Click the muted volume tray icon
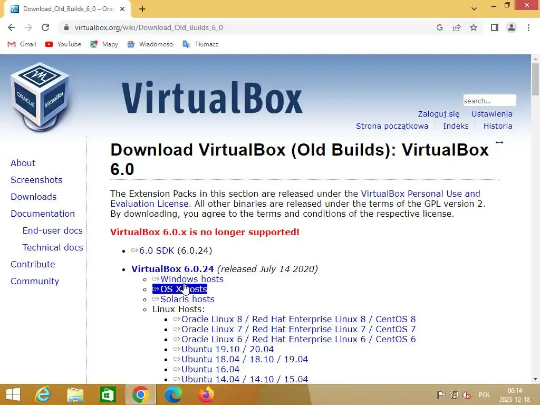This screenshot has height=405, width=540. pyautogui.click(x=467, y=394)
